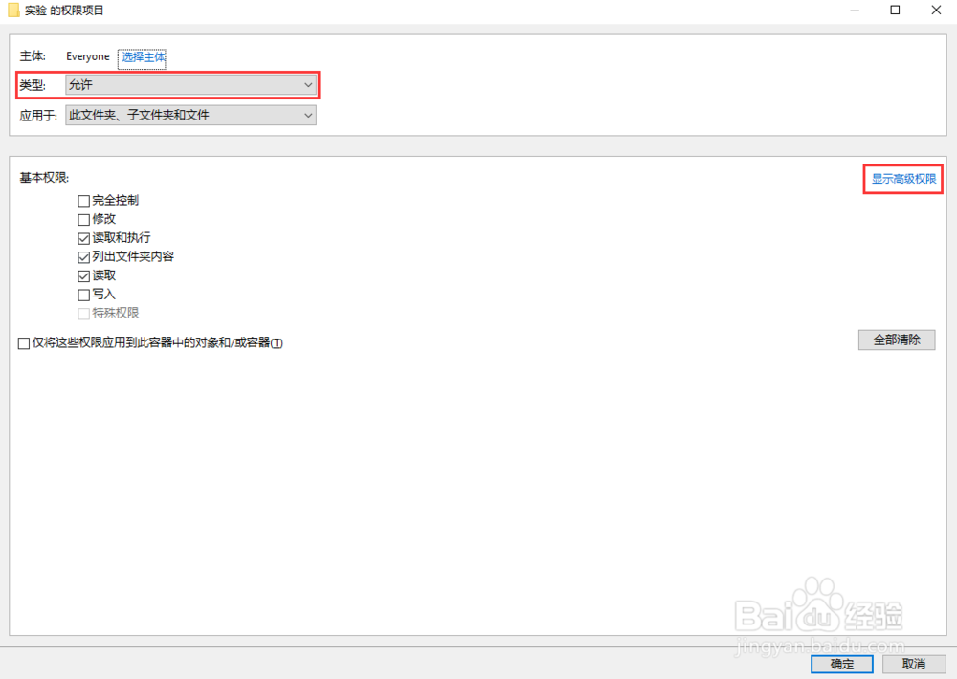This screenshot has width=957, height=679.
Task: Click the 基本权限 heading label
Action: 45,178
